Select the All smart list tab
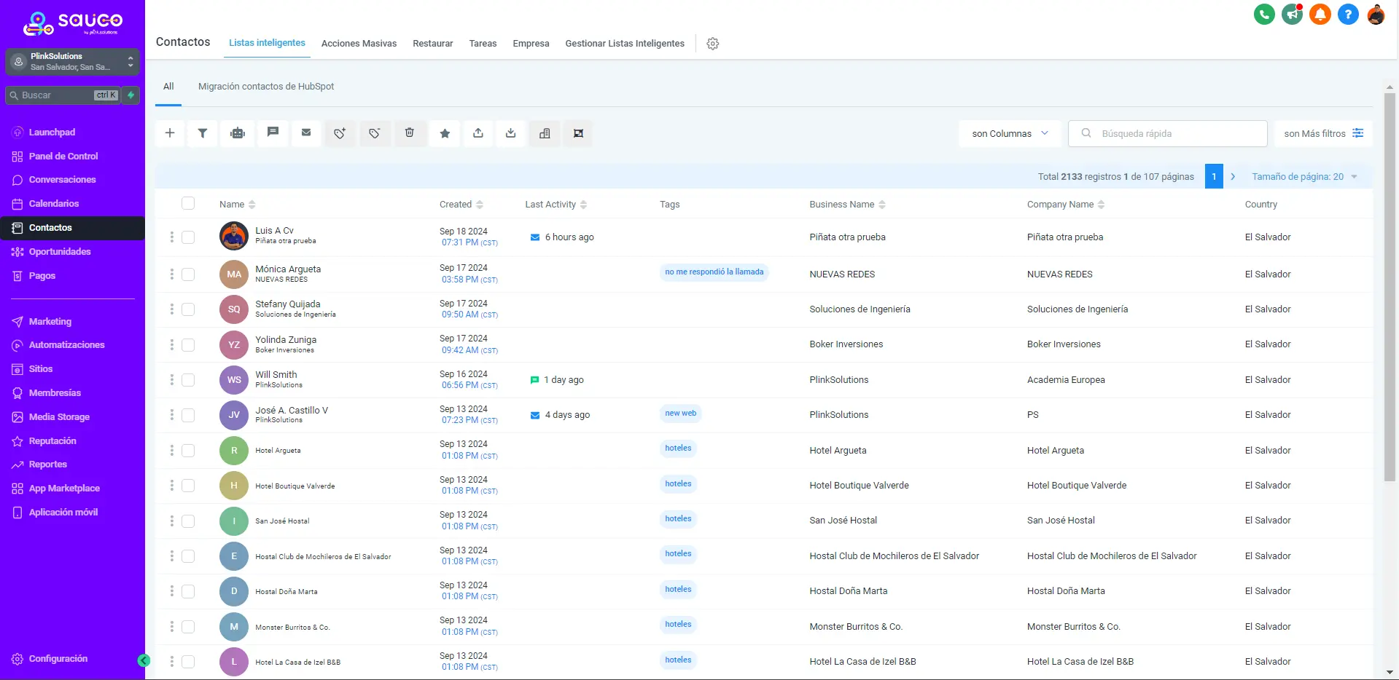 pyautogui.click(x=168, y=87)
